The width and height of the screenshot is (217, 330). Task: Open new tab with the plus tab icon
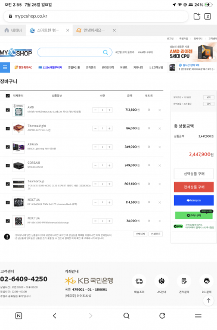point(197,16)
